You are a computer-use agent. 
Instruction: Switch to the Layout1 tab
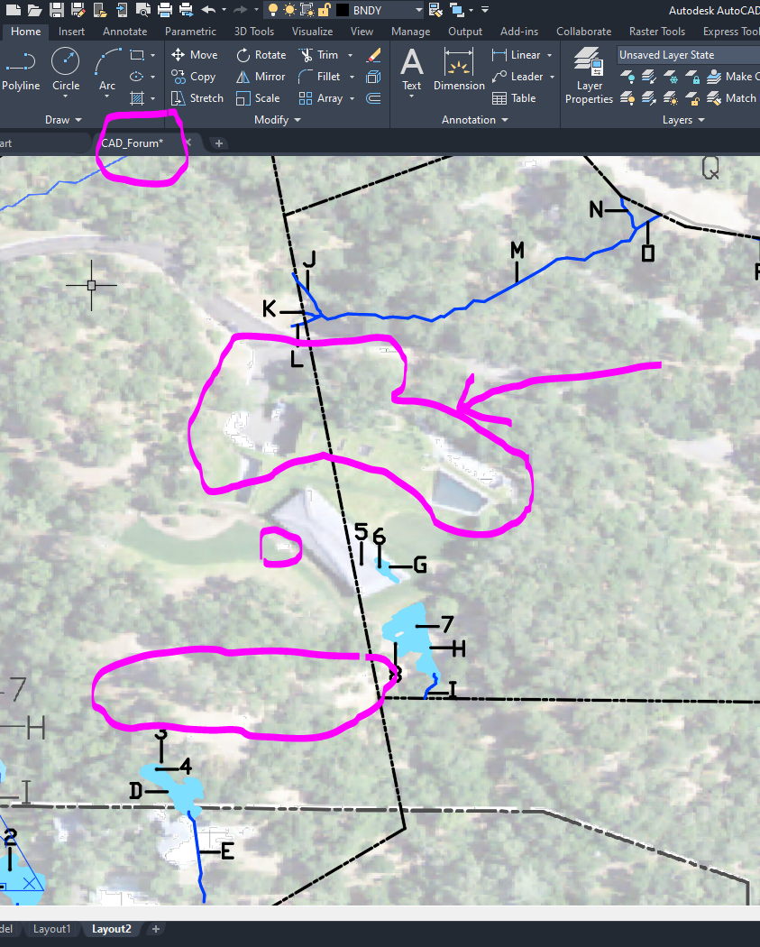(51, 928)
